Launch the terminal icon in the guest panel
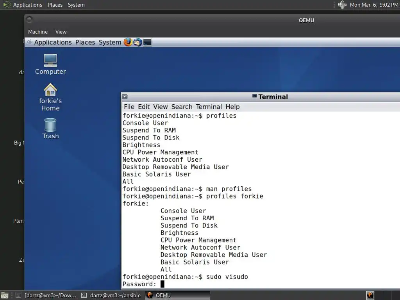The image size is (400, 300). pyautogui.click(x=147, y=42)
